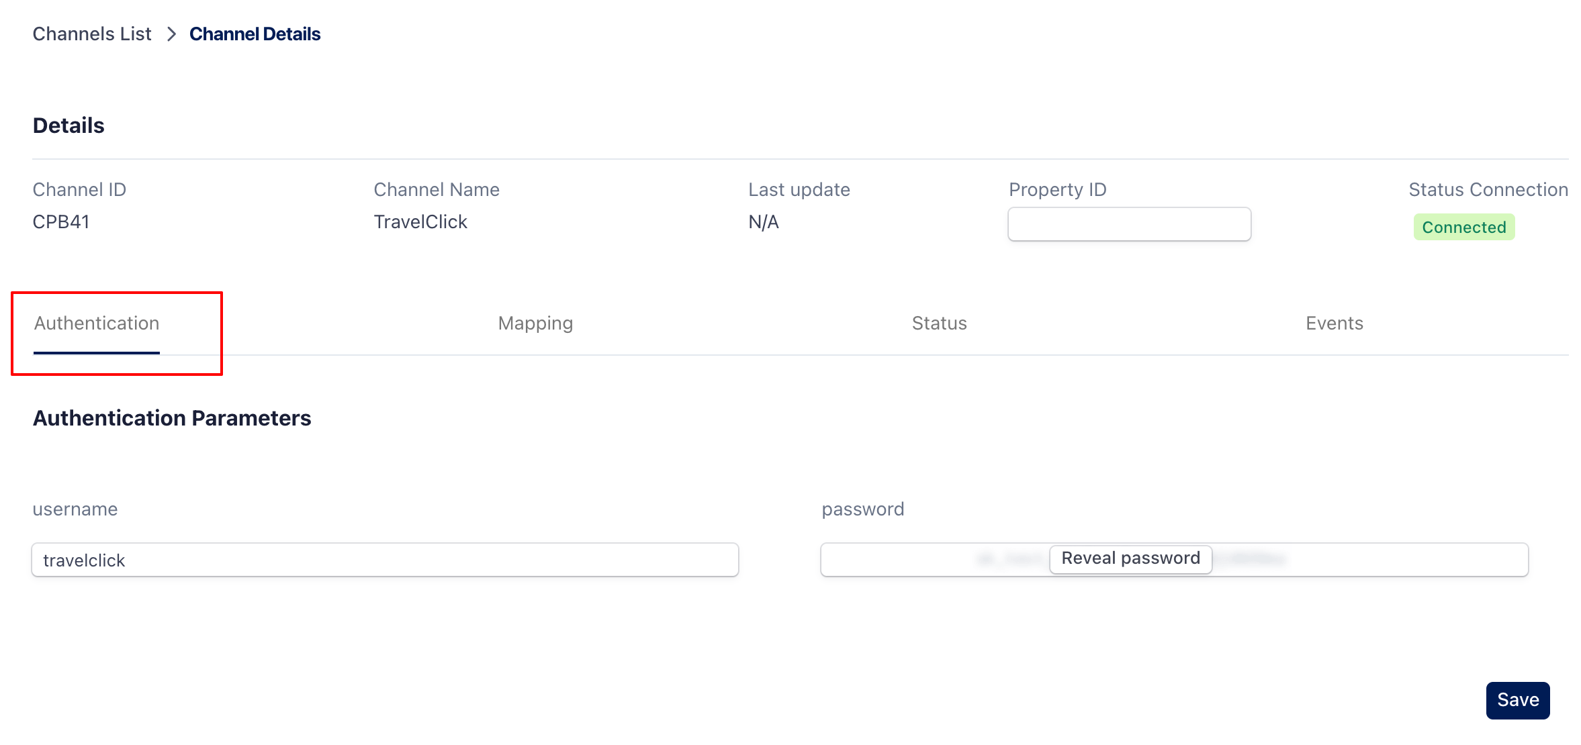This screenshot has height=745, width=1581.
Task: Open the Authentication tab
Action: 97,324
